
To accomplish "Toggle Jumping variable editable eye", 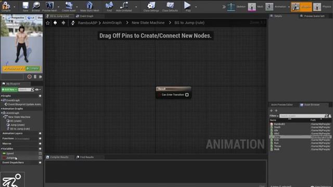I will pyautogui.click(x=40, y=158).
